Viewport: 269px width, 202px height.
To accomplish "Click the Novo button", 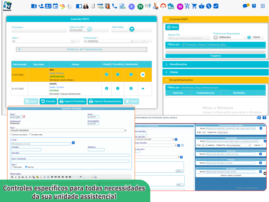I will [172, 27].
